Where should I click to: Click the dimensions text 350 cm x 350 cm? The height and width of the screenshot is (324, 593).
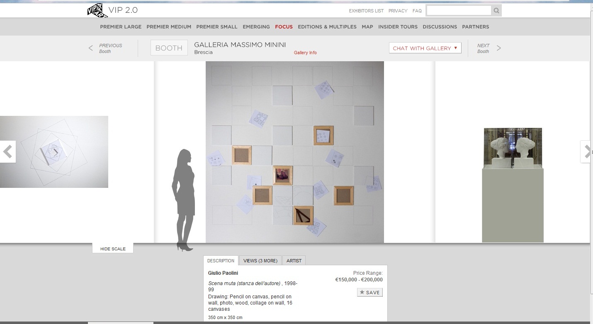point(225,317)
